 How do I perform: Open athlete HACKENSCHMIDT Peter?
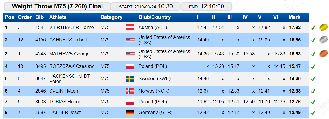point(70,79)
